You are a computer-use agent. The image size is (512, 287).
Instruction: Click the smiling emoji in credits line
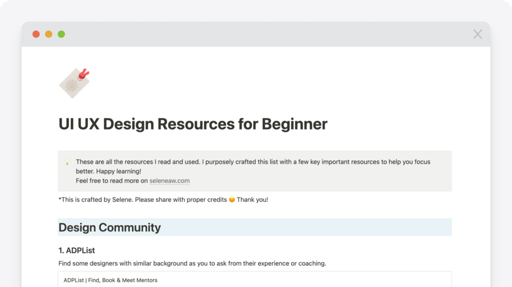(x=232, y=200)
